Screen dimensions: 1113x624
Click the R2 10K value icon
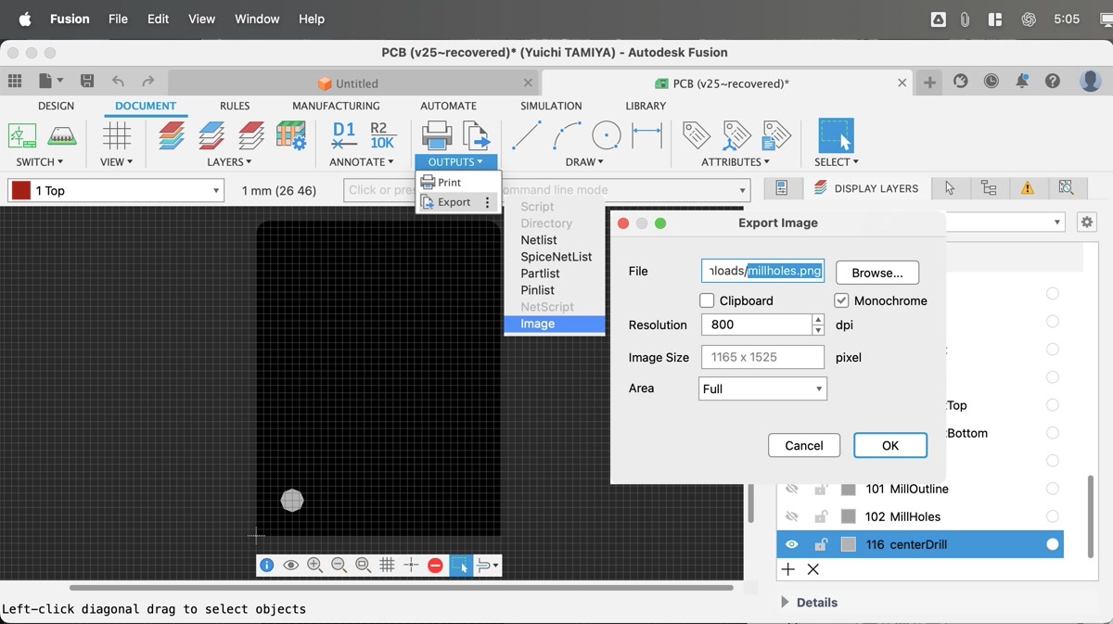[x=382, y=135]
